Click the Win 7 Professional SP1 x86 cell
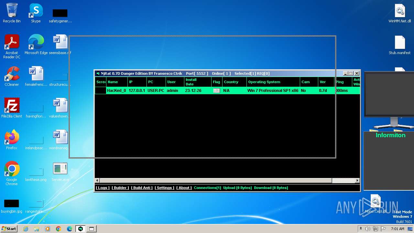Image resolution: width=414 pixels, height=233 pixels. click(273, 91)
